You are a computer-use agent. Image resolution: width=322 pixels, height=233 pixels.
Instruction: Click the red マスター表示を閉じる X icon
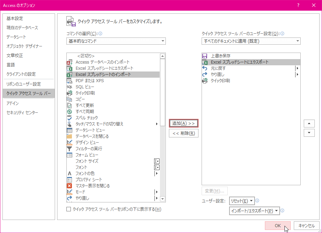pyautogui.click(x=69, y=186)
